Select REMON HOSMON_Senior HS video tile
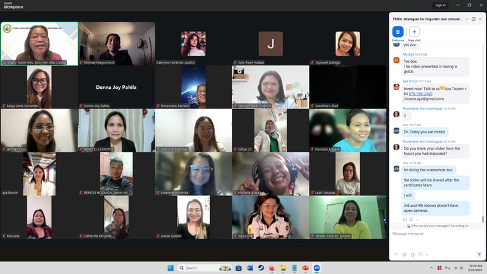 [x=117, y=174]
